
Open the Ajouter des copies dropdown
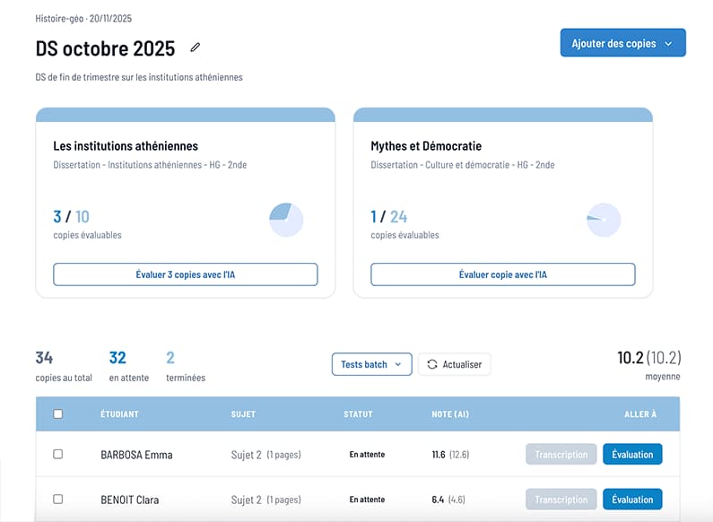click(x=622, y=43)
